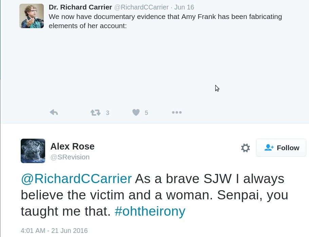Follow Alex Rose
The height and width of the screenshot is (237, 309).
coord(281,147)
